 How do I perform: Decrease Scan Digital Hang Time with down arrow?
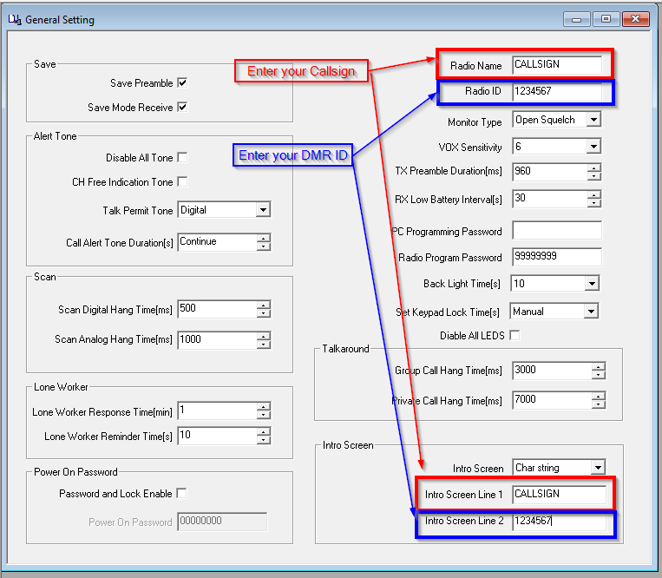[x=264, y=312]
